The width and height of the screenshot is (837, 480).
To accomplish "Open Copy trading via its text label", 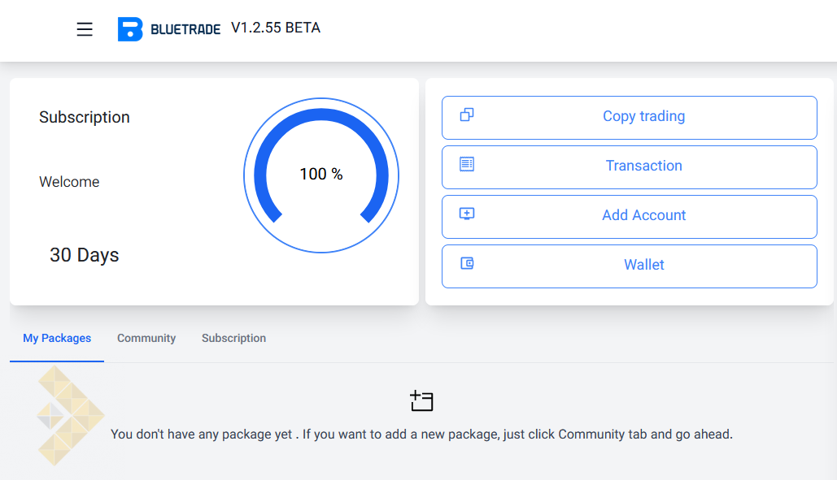I will coord(643,116).
